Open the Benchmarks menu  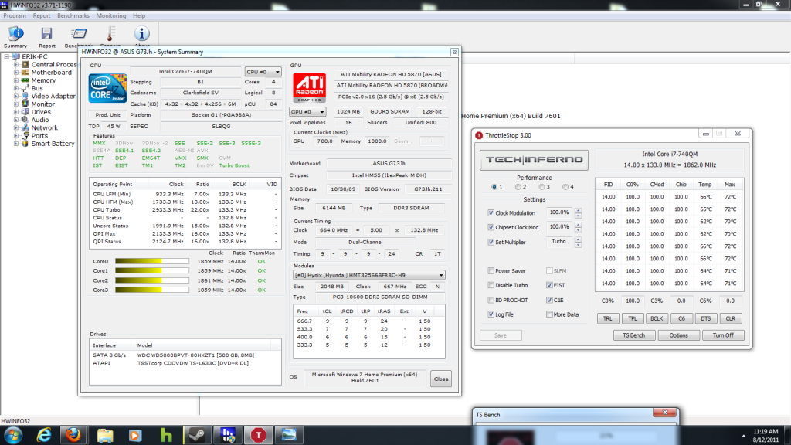(73, 15)
